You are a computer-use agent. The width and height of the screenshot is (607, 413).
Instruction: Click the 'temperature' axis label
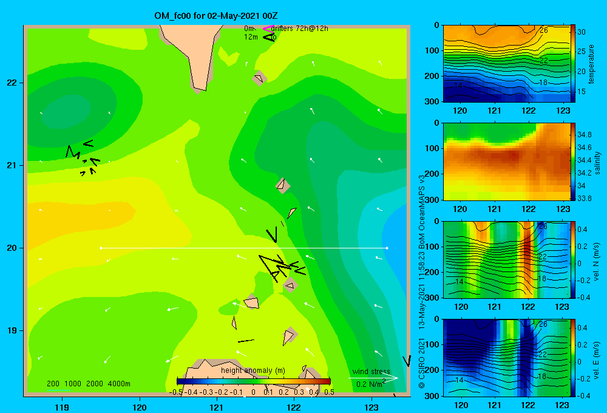click(x=591, y=64)
